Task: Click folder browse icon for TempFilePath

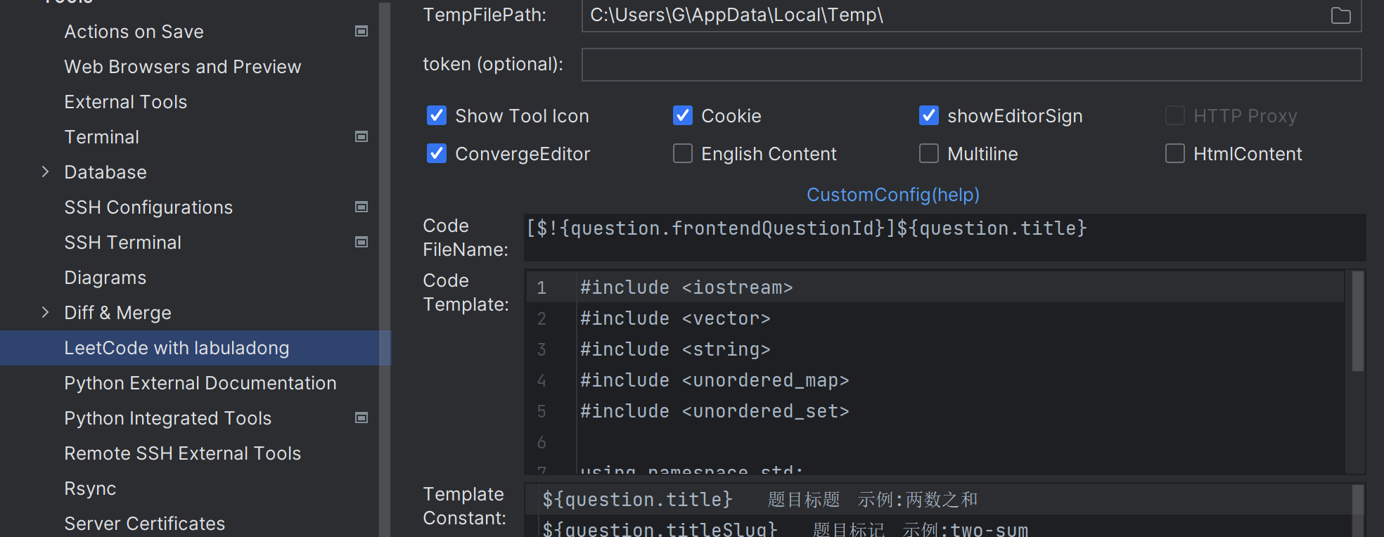Action: pos(1340,15)
